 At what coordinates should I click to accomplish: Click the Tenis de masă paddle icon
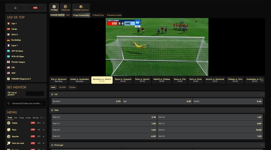click(x=9, y=143)
